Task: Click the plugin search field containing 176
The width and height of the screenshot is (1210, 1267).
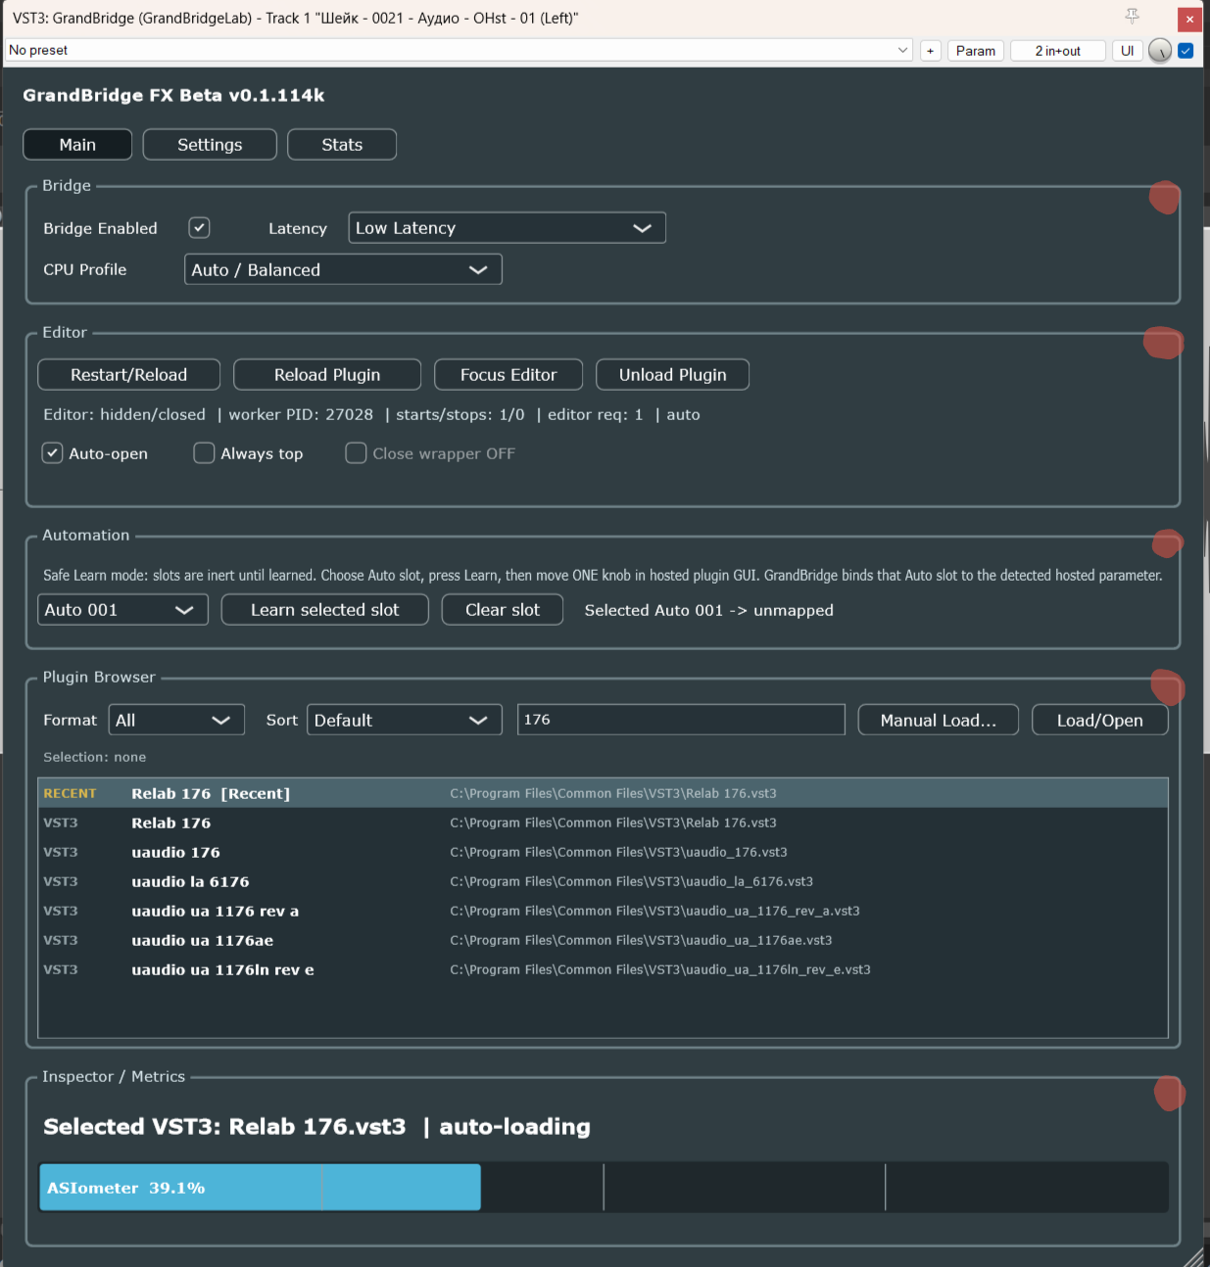Action: click(681, 720)
